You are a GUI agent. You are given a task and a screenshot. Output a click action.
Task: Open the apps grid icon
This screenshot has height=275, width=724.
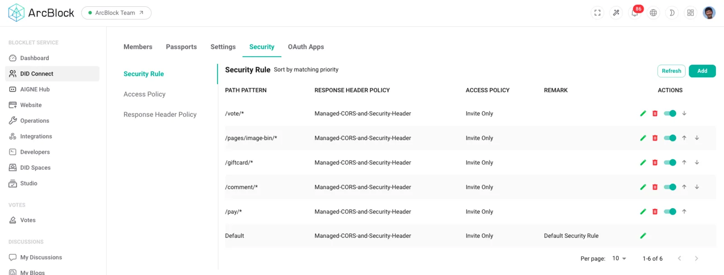691,13
